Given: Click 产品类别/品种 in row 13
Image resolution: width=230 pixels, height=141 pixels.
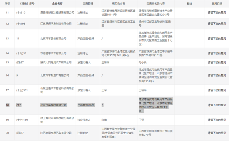Looking at the screenshot, I should [x=86, y=38].
